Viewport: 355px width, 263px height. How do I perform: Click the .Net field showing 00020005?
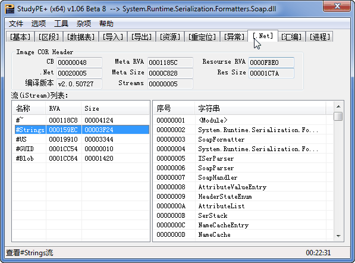[x=79, y=73]
